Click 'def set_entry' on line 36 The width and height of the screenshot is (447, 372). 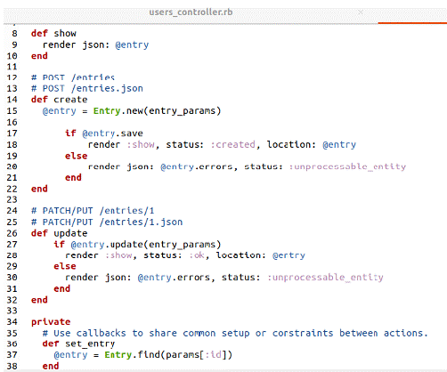click(78, 344)
